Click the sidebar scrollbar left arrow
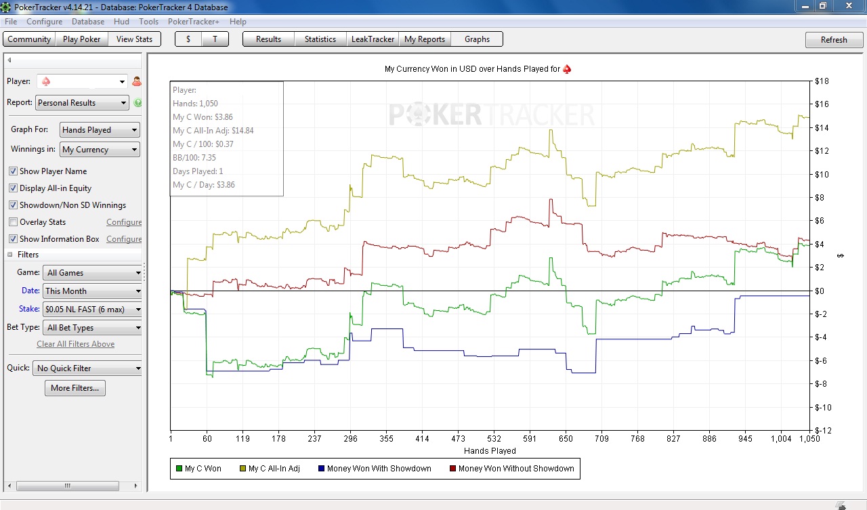Viewport: 867px width, 510px height. coord(9,486)
